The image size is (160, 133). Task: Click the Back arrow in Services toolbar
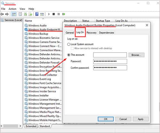2,14
